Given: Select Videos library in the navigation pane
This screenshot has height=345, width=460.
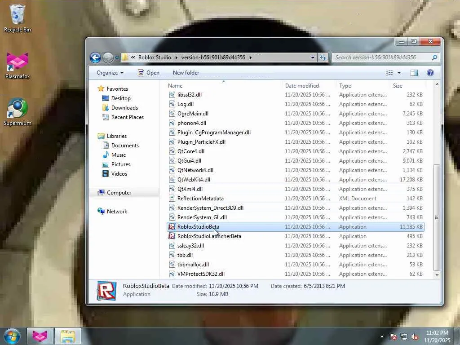Looking at the screenshot, I should [x=119, y=174].
